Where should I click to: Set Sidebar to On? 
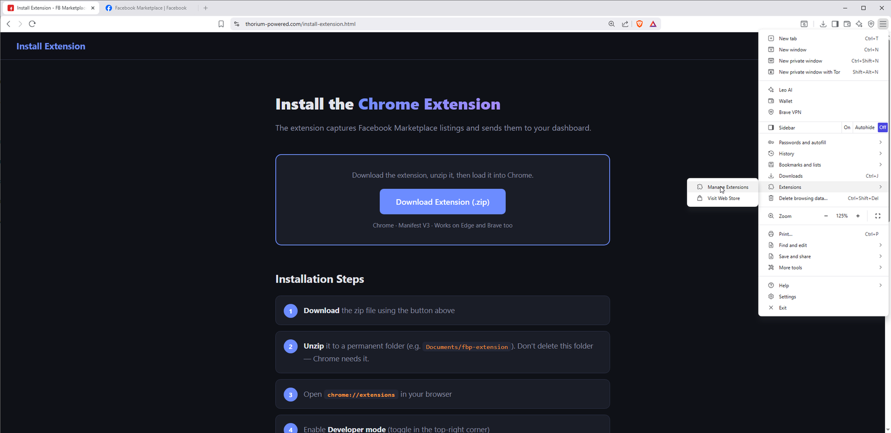[x=847, y=128]
